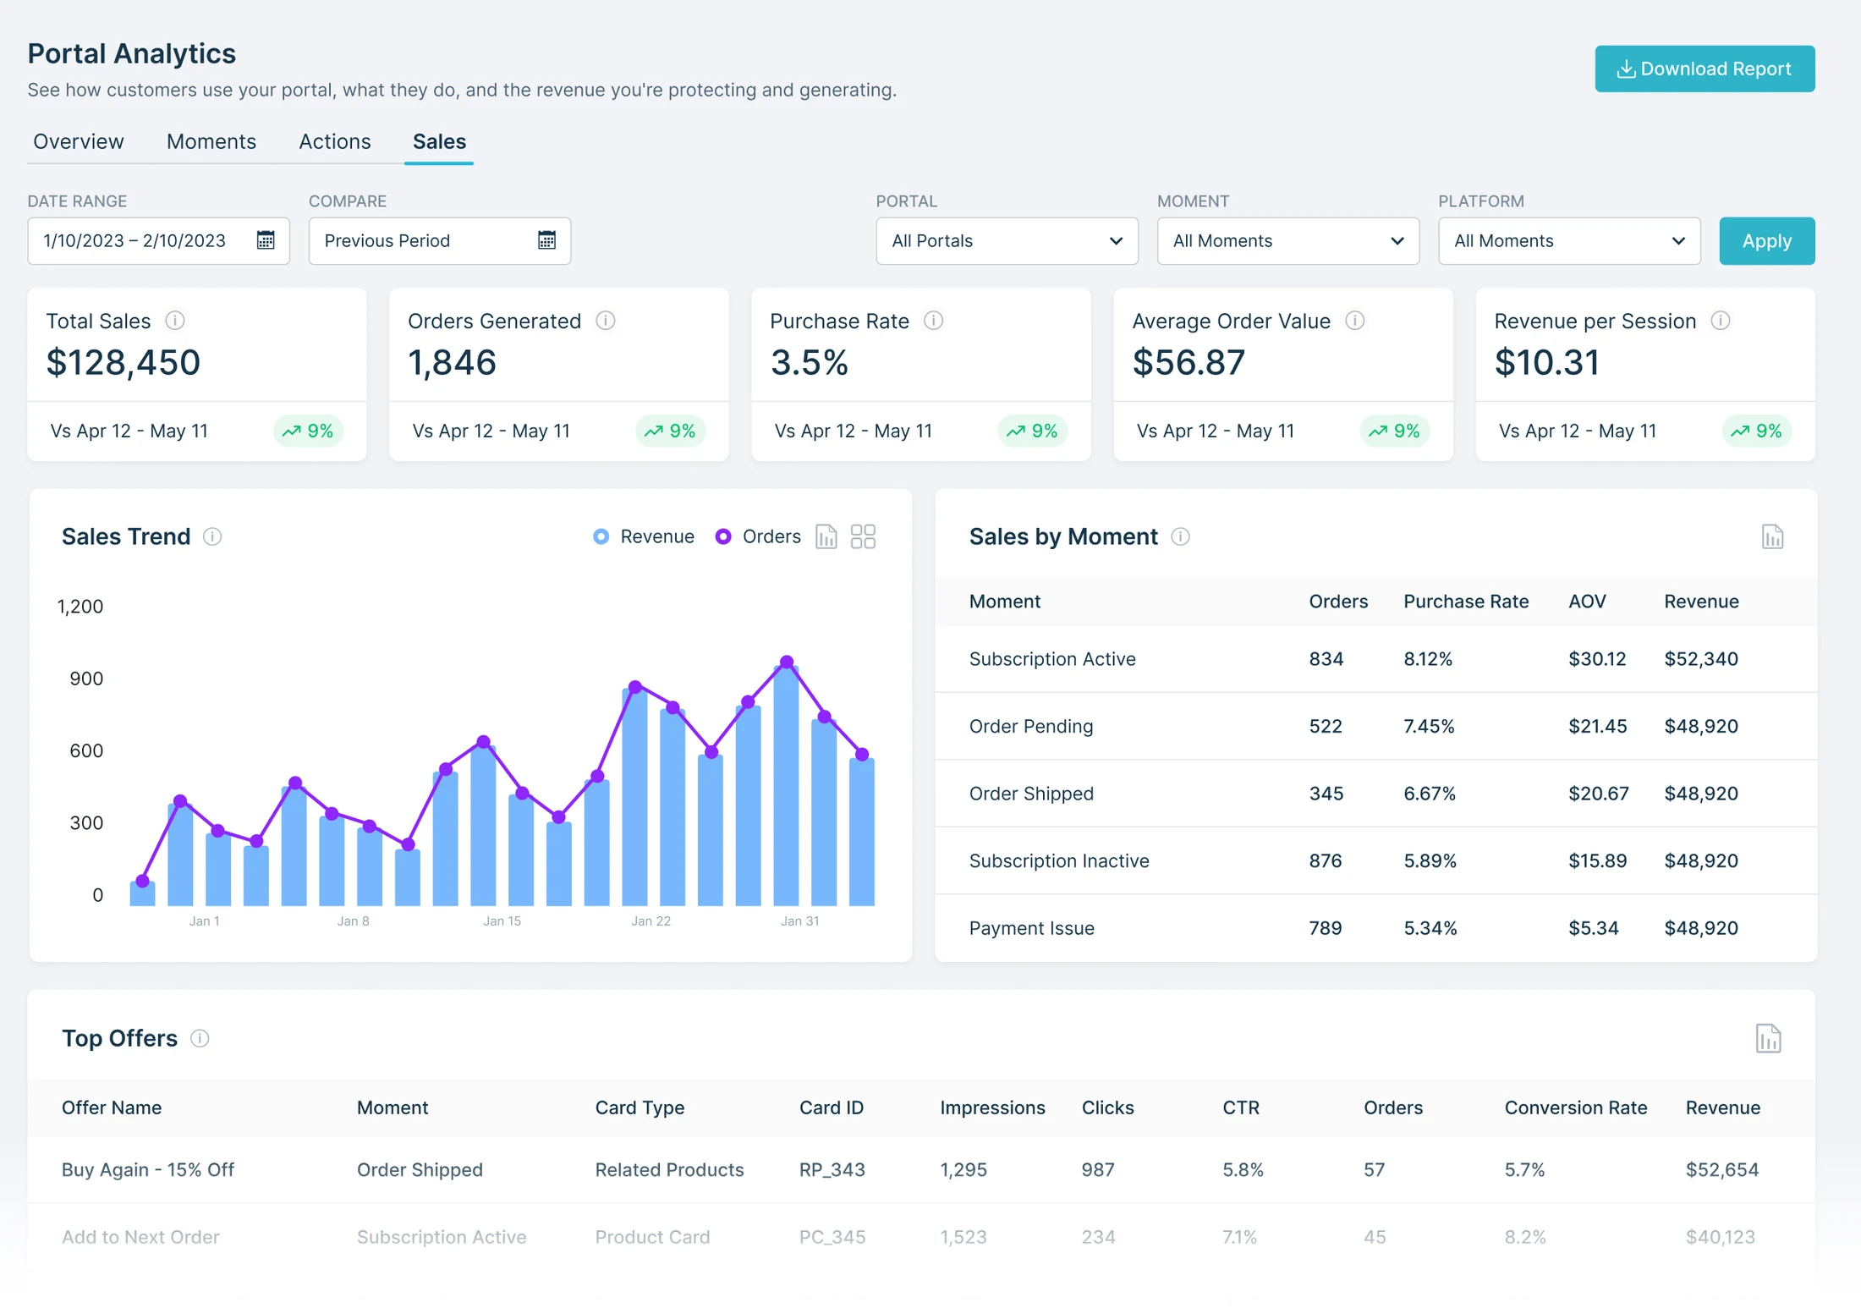Click the Impressions column header
Viewport: 1861px width, 1308px height.
pos(992,1107)
